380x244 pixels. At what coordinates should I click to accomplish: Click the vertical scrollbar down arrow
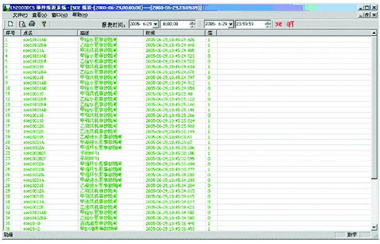pyautogui.click(x=374, y=227)
